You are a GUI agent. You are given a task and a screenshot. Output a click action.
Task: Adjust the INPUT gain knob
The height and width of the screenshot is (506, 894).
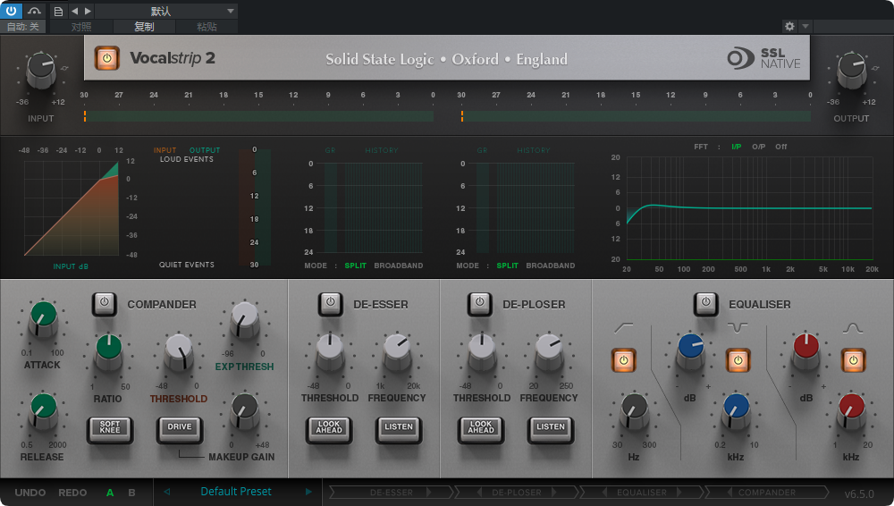pyautogui.click(x=41, y=70)
